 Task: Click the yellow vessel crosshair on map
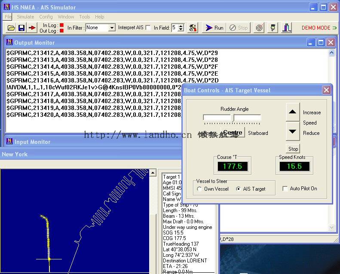pyautogui.click(x=49, y=259)
